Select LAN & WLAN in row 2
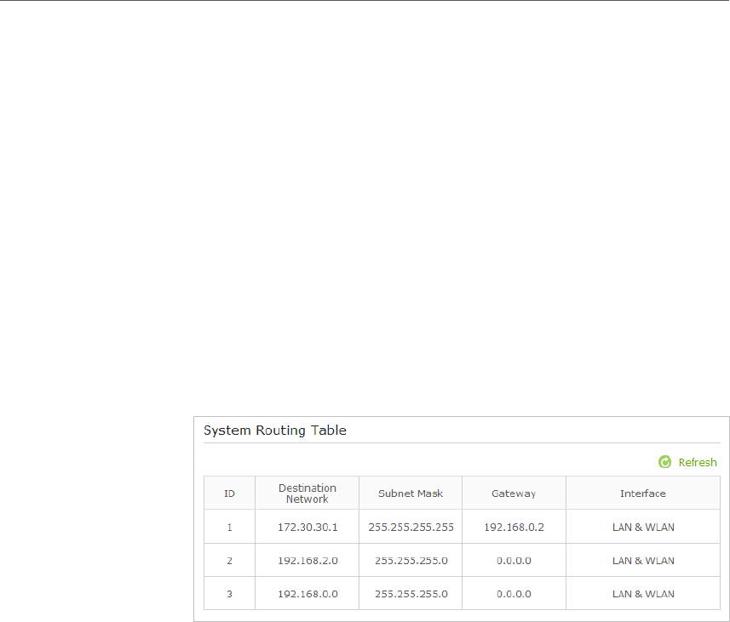730x622 pixels. pyautogui.click(x=643, y=561)
